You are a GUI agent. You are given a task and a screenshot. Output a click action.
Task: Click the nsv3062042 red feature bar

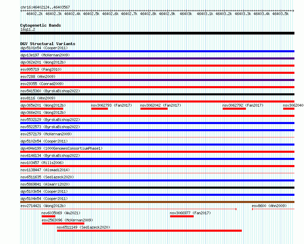[x=154, y=109]
